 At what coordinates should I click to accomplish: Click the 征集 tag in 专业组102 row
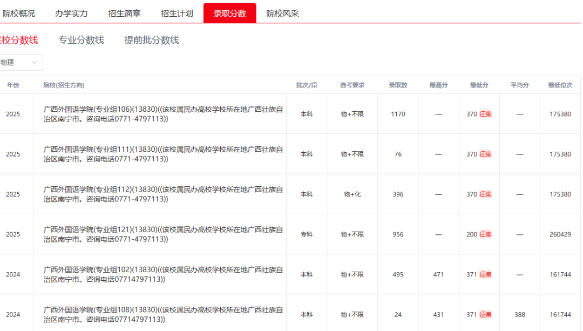click(x=486, y=275)
